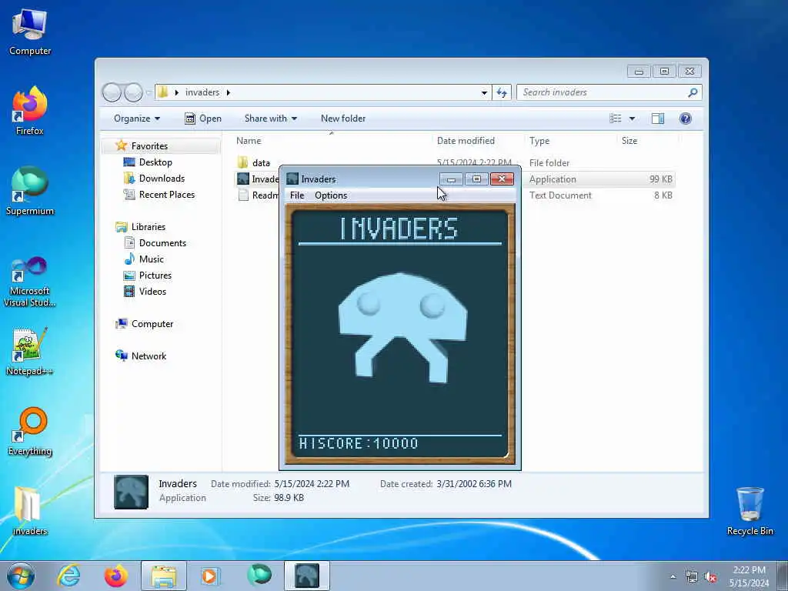
Task: Click the Favorites header in sidebar
Action: pos(149,145)
